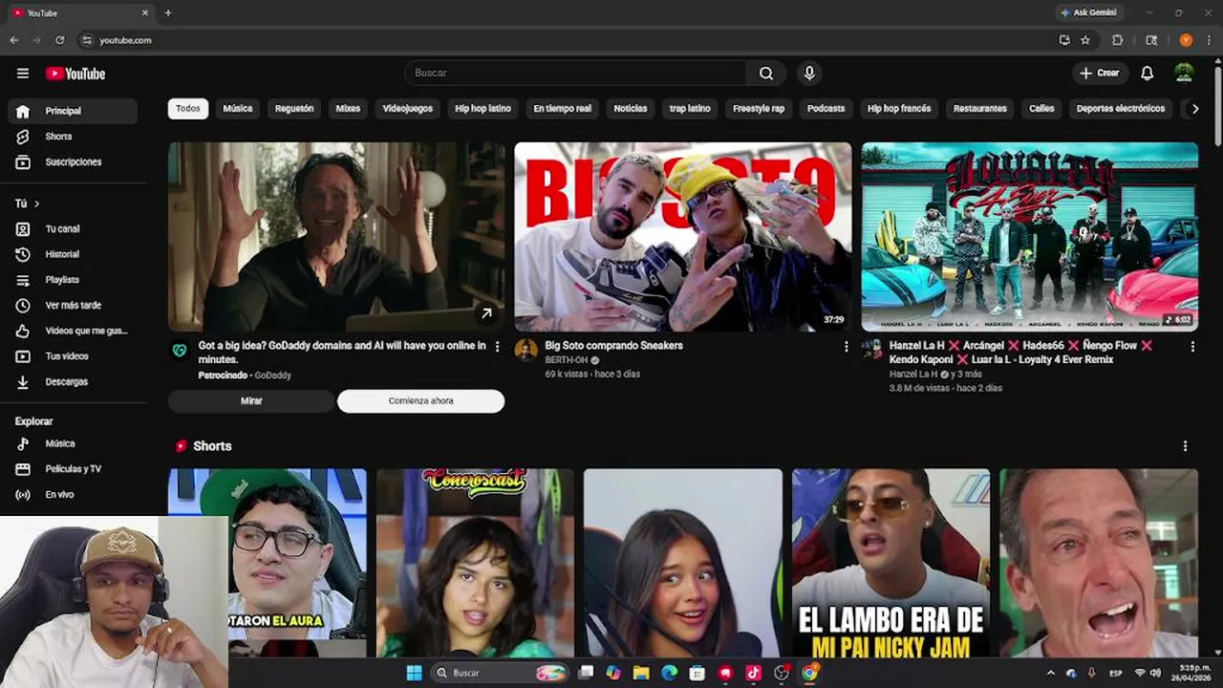Image resolution: width=1223 pixels, height=688 pixels.
Task: Open Tu canal in the sidebar
Action: coord(74,229)
